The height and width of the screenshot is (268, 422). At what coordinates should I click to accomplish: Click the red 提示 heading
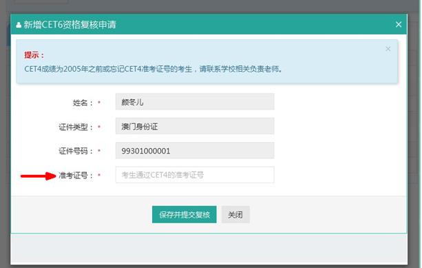34,55
